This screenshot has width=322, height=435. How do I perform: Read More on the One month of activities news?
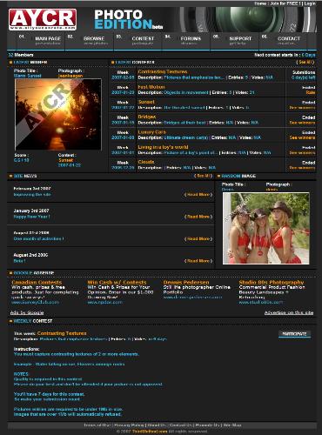click(198, 238)
